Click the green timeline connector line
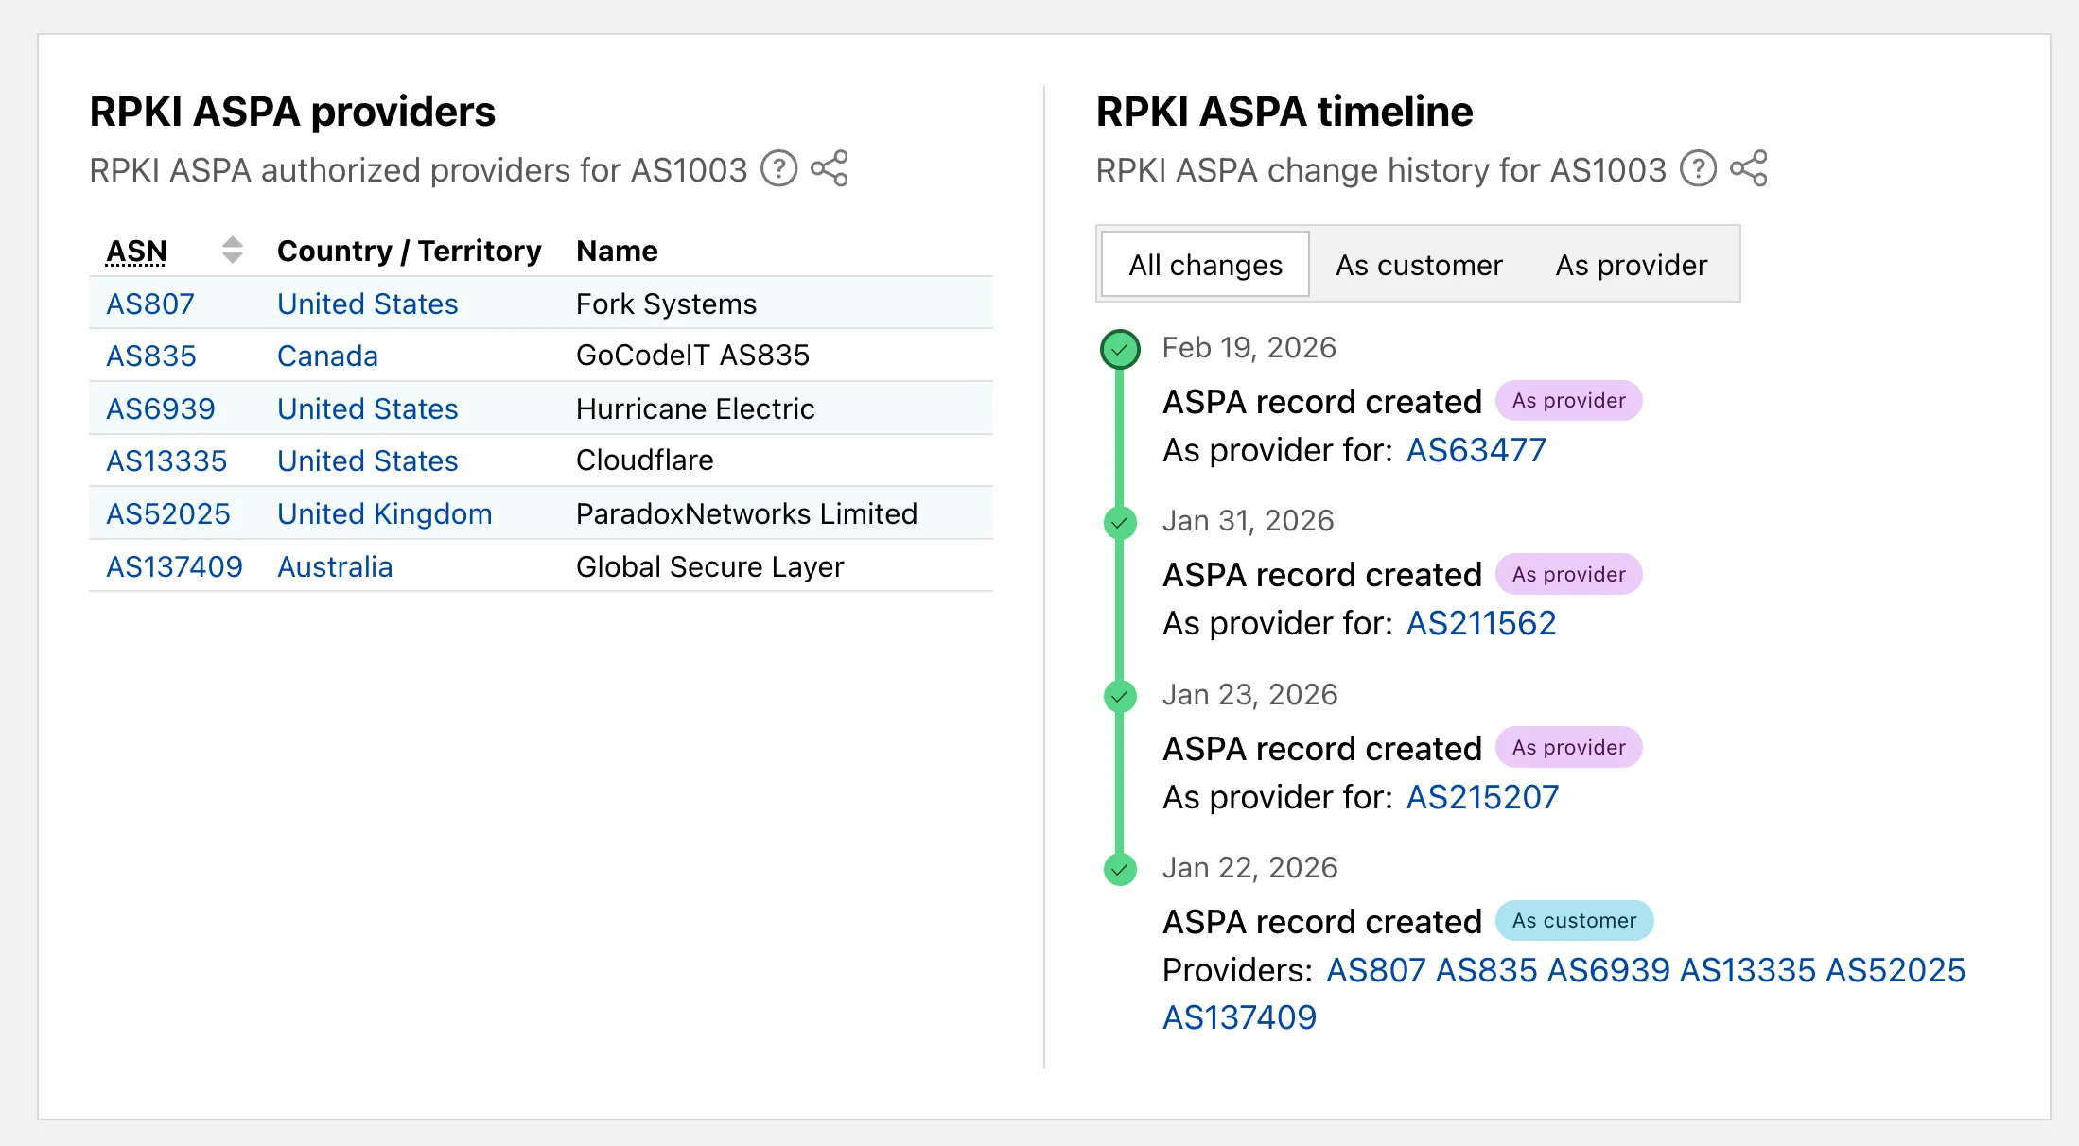Viewport: 2079px width, 1146px height. click(1120, 615)
